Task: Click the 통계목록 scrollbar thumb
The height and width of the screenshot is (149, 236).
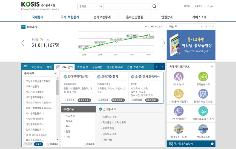Action: pyautogui.click(x=57, y=87)
